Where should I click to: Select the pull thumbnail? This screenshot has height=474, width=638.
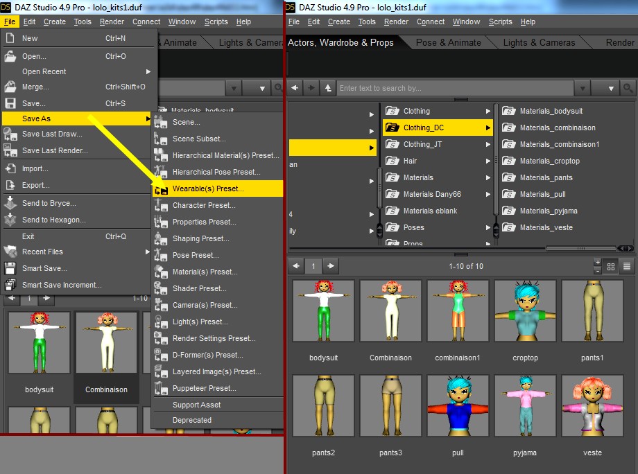(x=458, y=406)
